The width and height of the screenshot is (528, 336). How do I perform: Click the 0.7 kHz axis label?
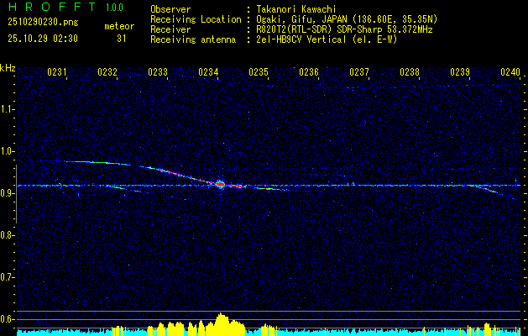point(7,277)
